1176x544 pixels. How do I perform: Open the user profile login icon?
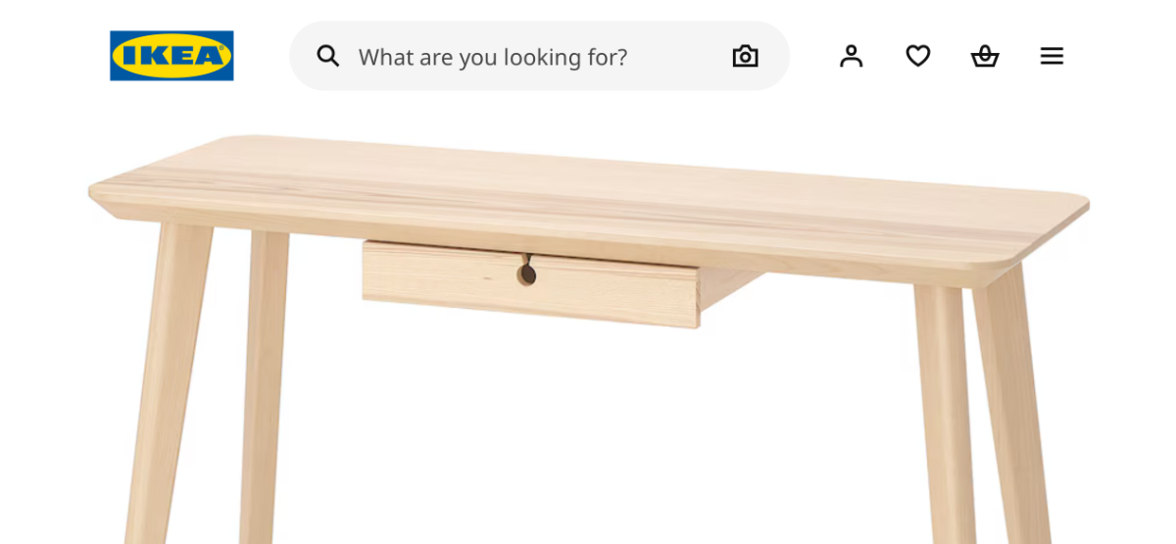click(x=852, y=56)
